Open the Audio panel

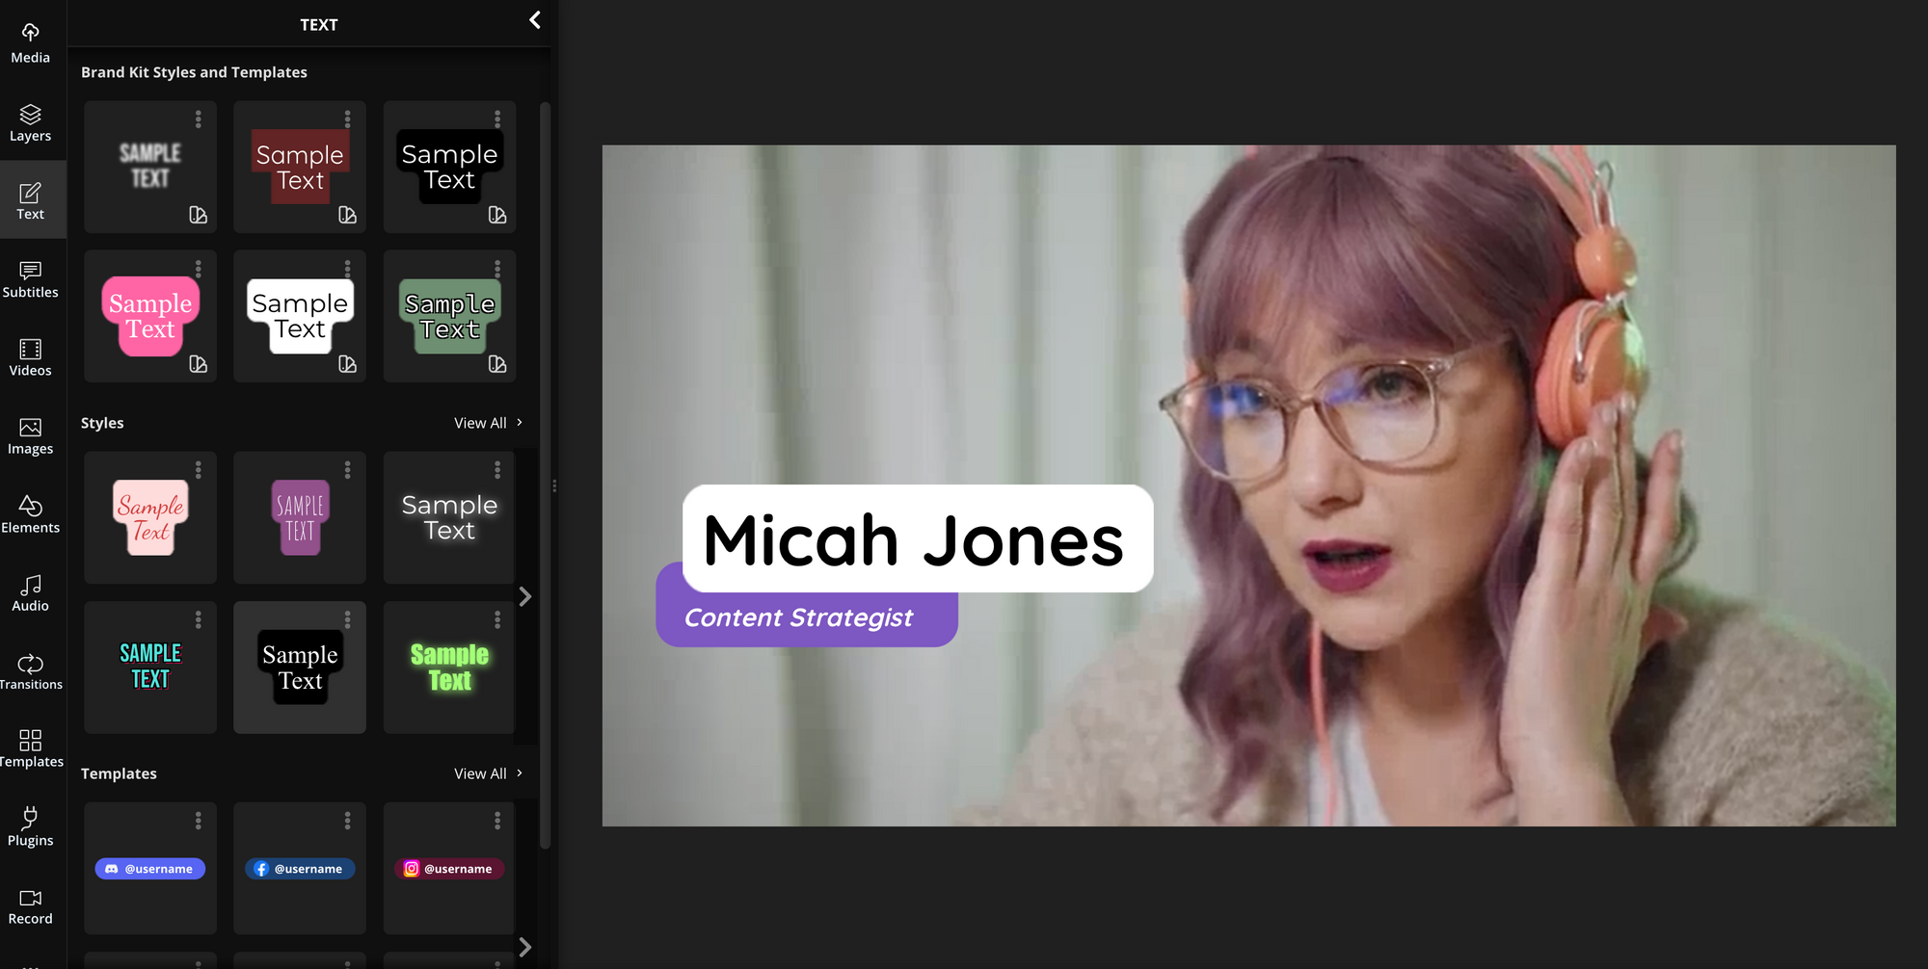(30, 592)
